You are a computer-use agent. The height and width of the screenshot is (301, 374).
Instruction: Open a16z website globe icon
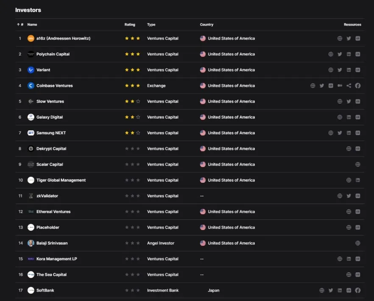point(340,39)
